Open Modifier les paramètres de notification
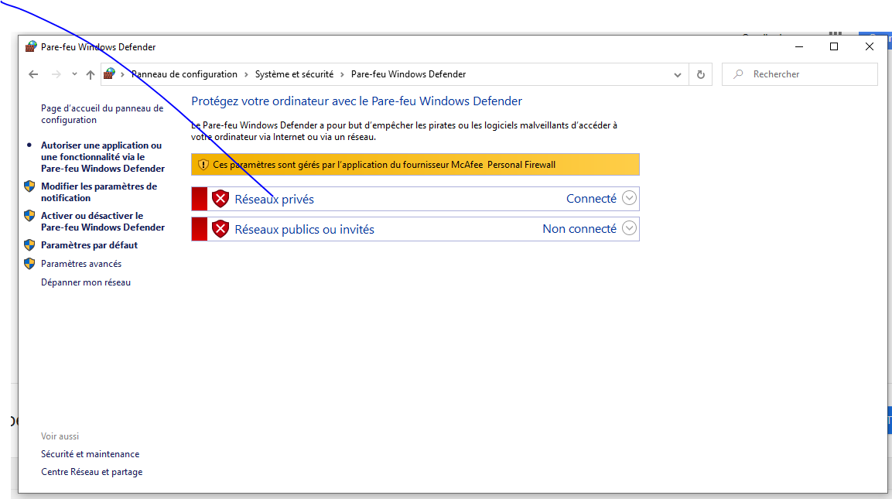The image size is (892, 499). pyautogui.click(x=99, y=192)
